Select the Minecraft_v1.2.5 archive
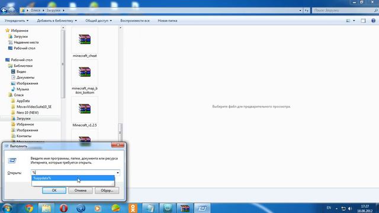 [x=85, y=112]
